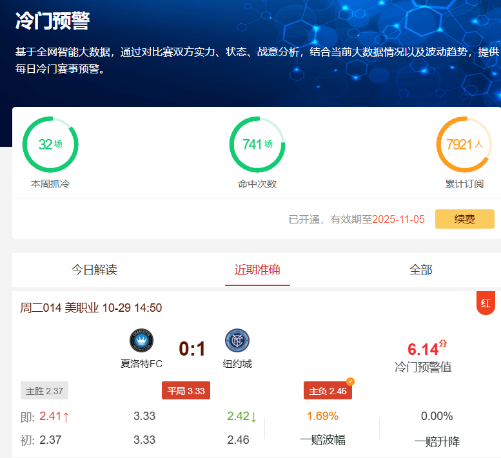501x458 pixels.
Task: Open the 0:1 match score
Action: coord(192,349)
